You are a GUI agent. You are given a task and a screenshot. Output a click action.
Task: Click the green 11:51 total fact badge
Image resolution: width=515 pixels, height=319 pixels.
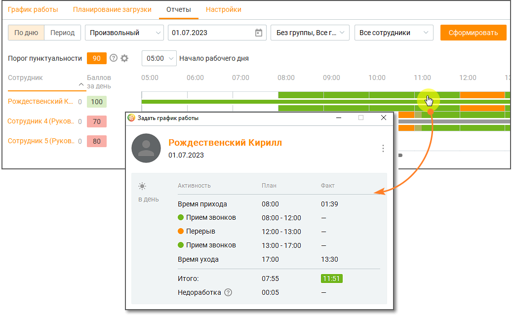click(x=331, y=279)
